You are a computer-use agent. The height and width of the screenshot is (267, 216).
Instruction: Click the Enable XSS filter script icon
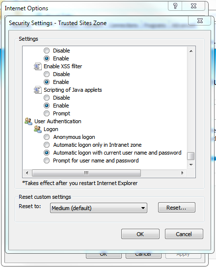coord(38,66)
